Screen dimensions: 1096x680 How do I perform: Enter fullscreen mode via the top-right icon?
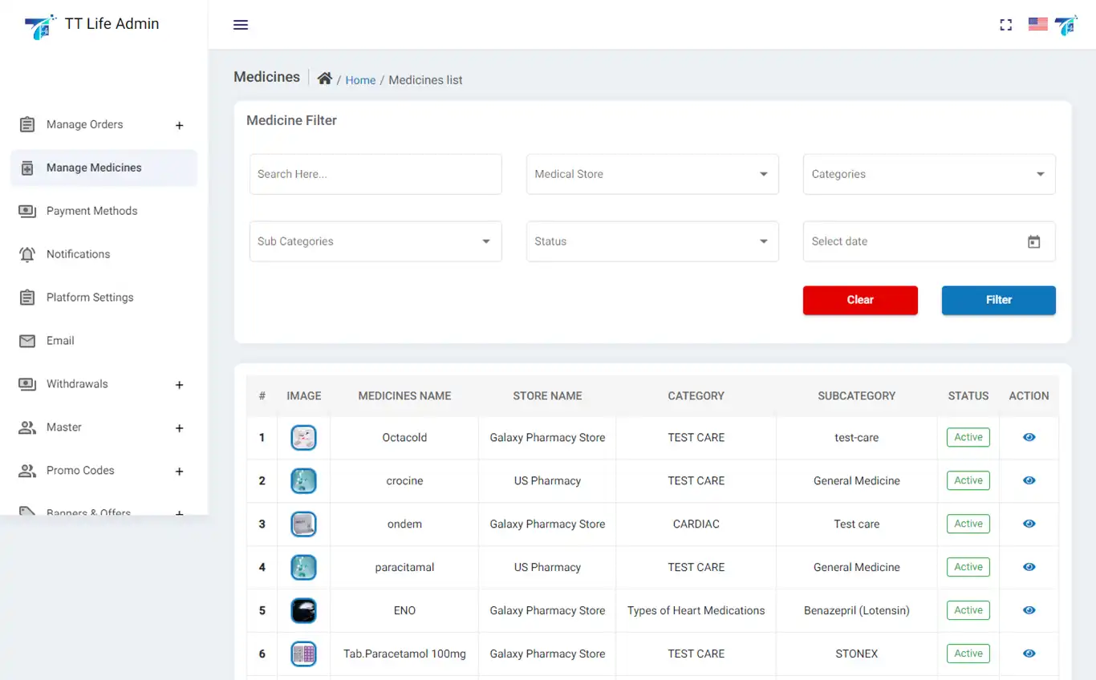[x=1005, y=25]
